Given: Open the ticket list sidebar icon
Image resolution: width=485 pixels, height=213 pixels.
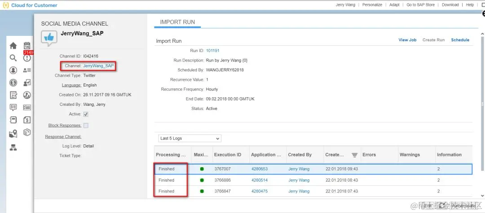Looking at the screenshot, I should click(27, 108).
